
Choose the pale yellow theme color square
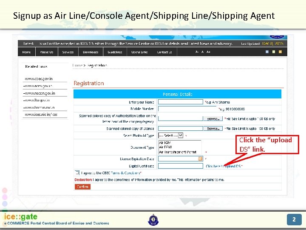click(x=274, y=52)
